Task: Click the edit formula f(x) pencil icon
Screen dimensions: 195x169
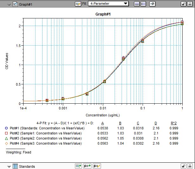Action: click(97, 166)
